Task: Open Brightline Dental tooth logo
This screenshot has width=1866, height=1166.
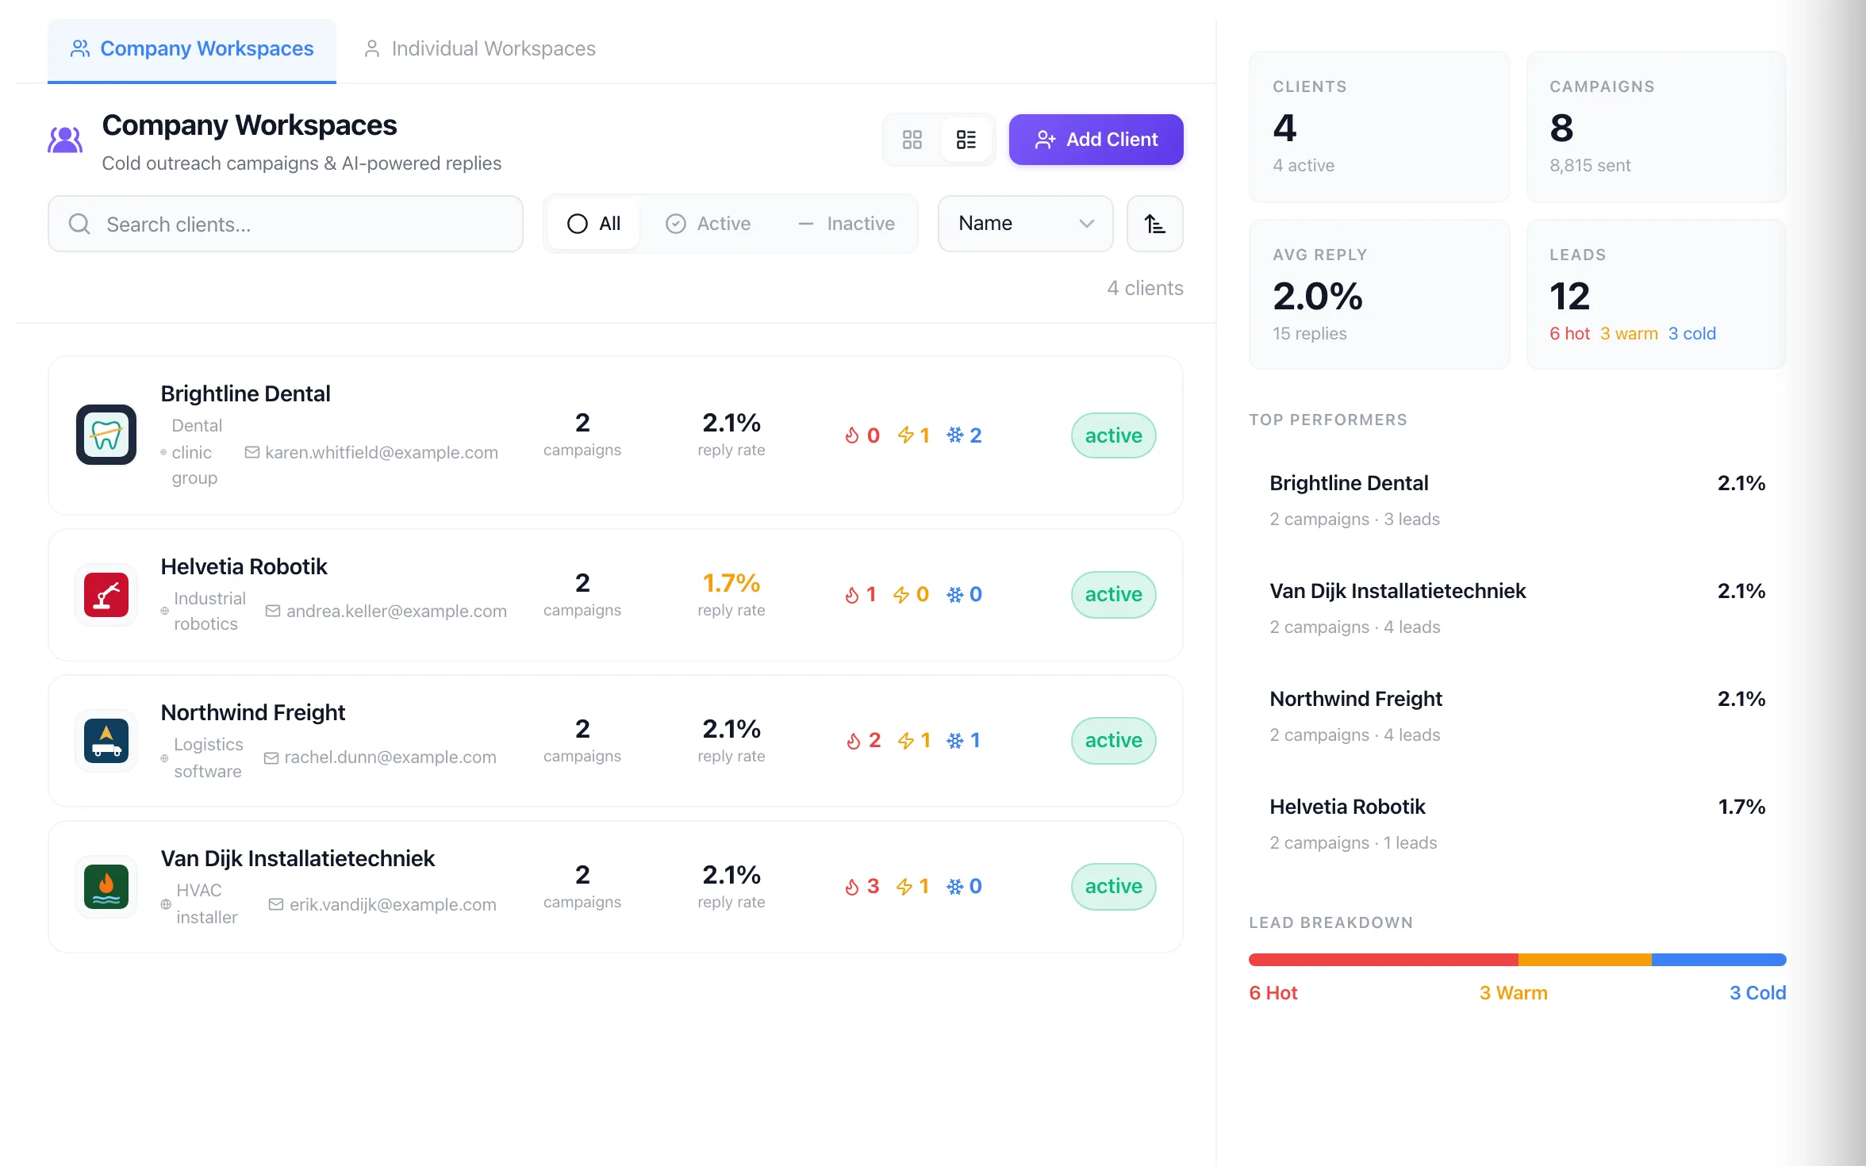Action: (106, 435)
